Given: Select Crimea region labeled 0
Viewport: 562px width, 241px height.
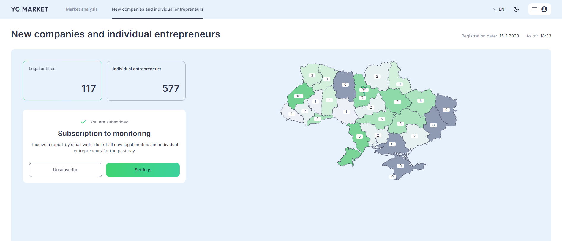Looking at the screenshot, I should (x=400, y=166).
